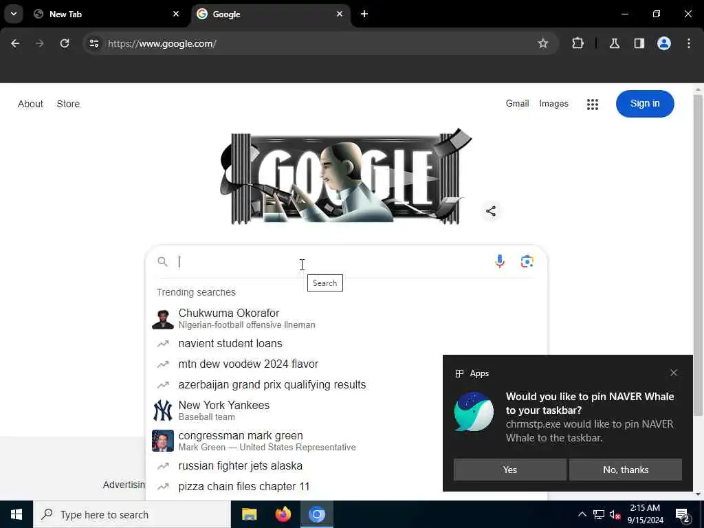Open network status tray icon
Screen dimensions: 704x528
coord(599,514)
